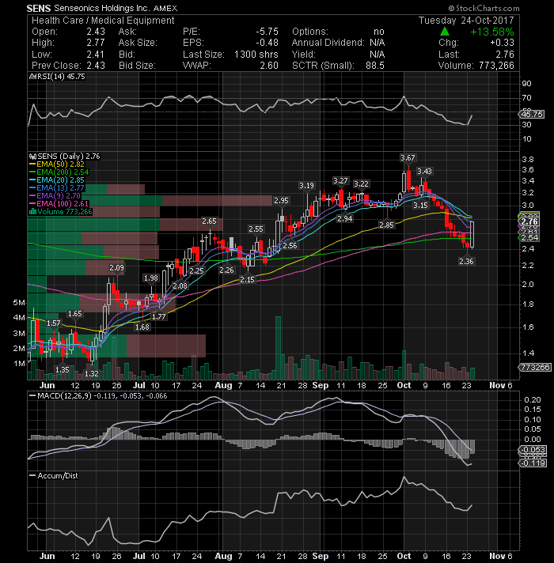Click the 2.36 low price label
554x563 pixels.
point(466,262)
